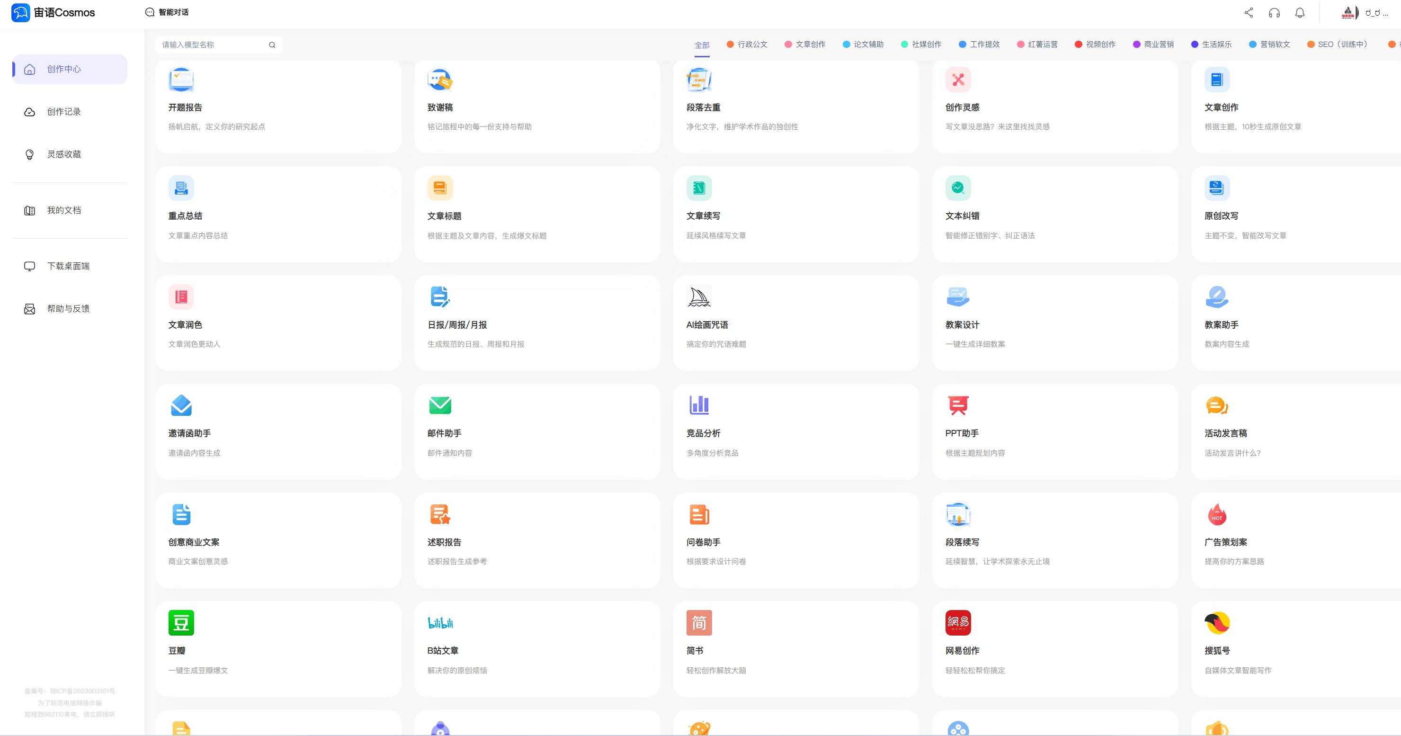Open the 段落续写 card
Image resolution: width=1401 pixels, height=736 pixels.
coord(1055,540)
